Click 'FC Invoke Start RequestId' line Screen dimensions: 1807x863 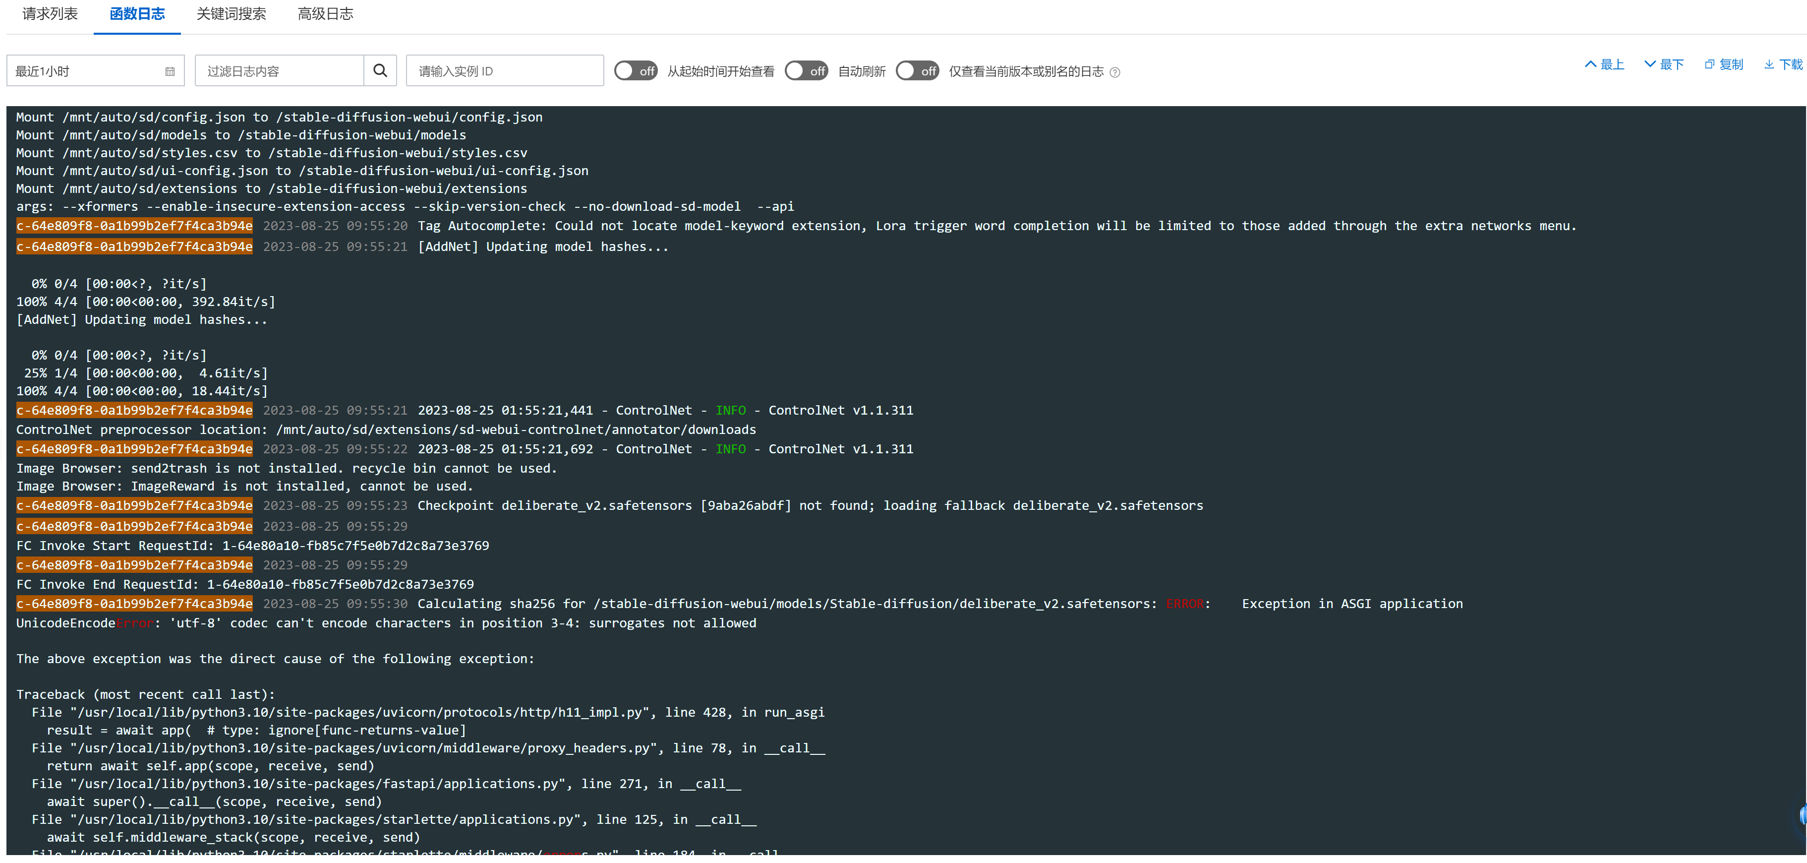[x=252, y=546]
